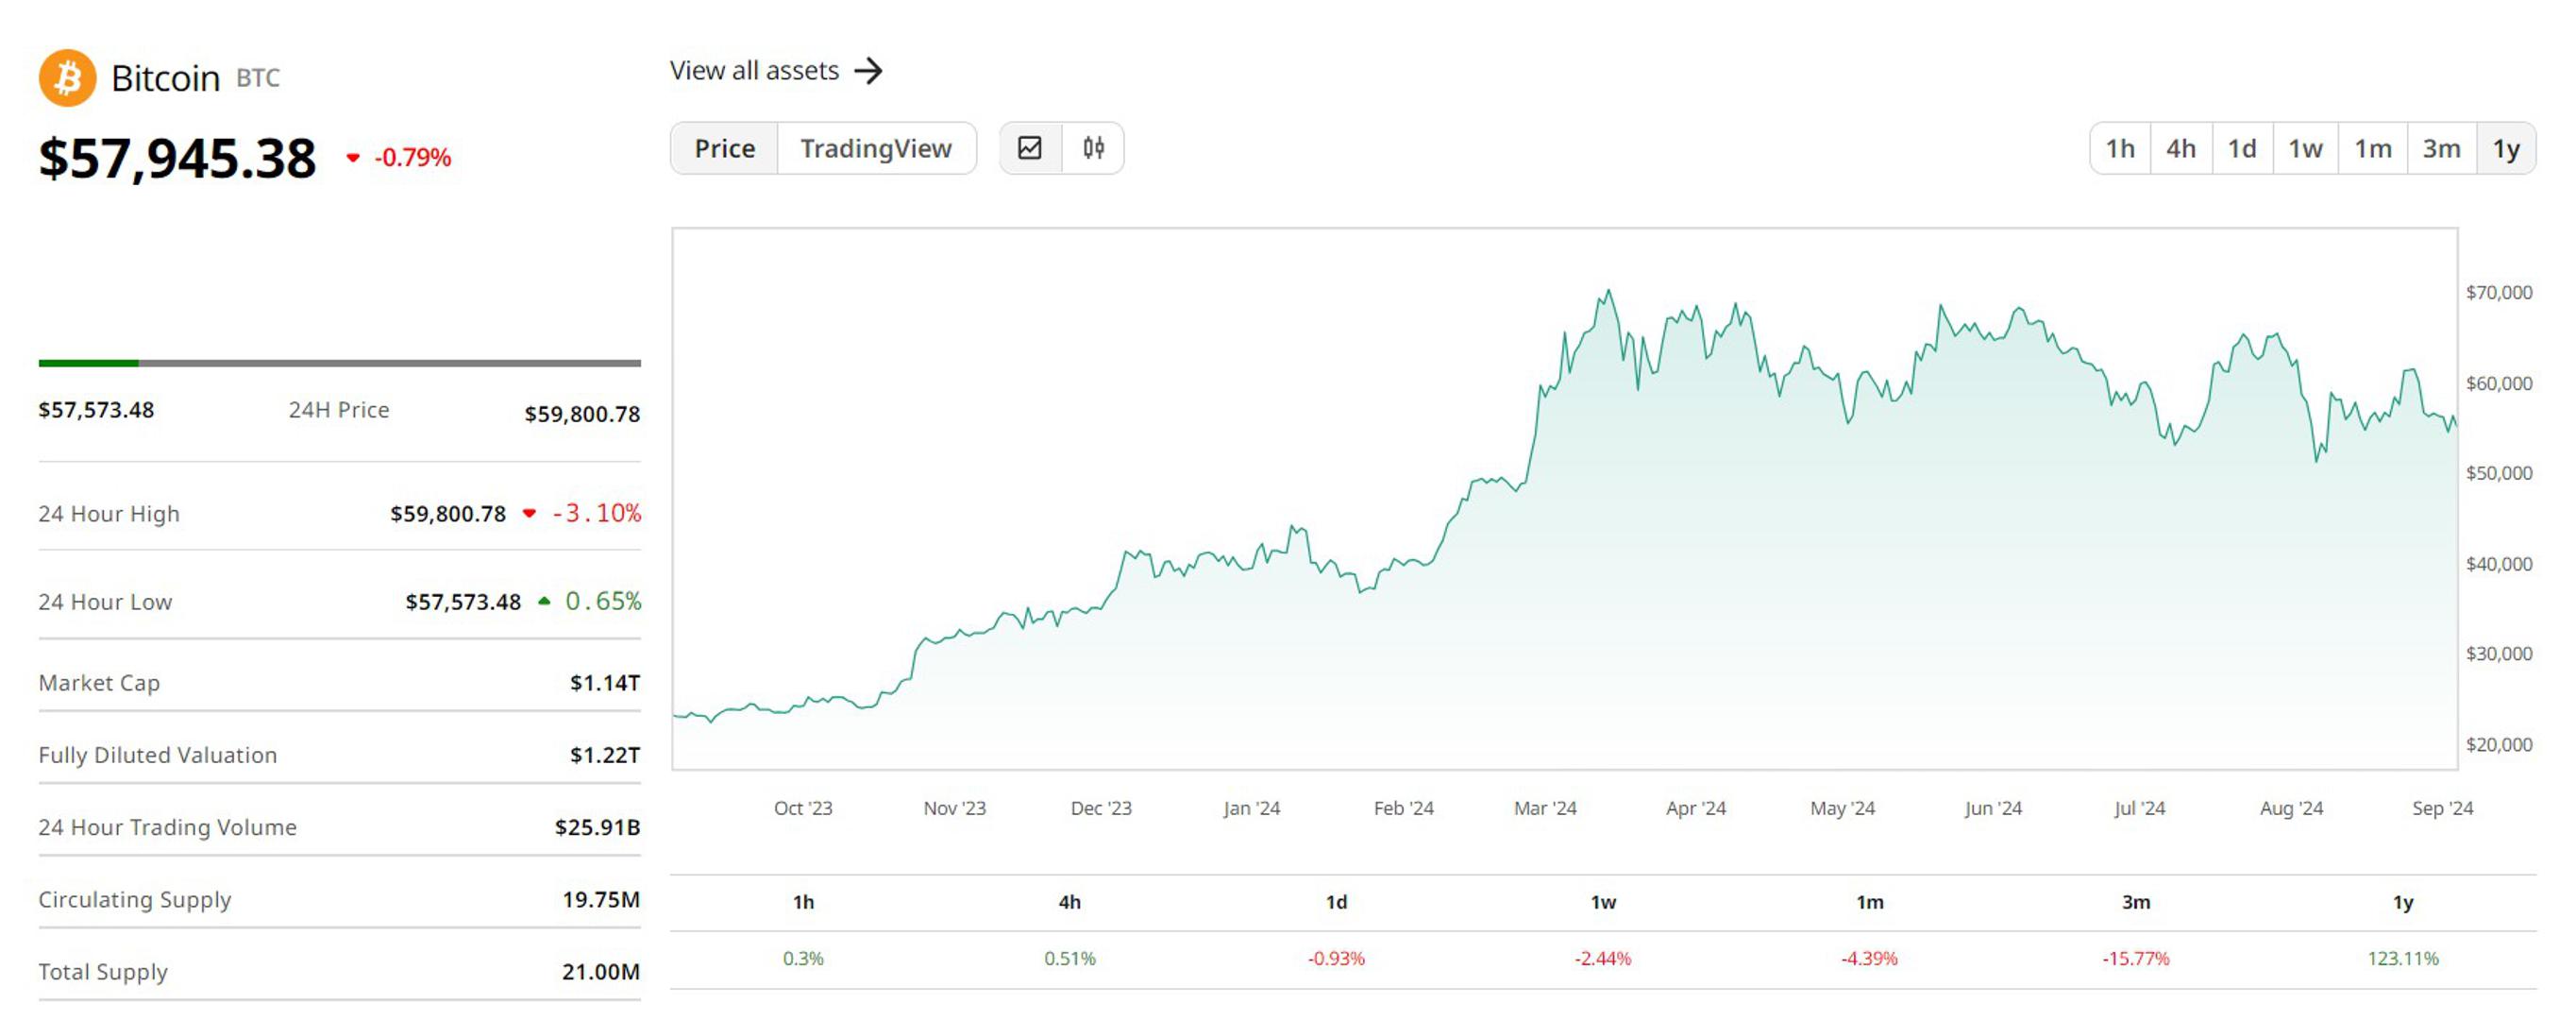
Task: Open the TradingView tab
Action: [875, 148]
